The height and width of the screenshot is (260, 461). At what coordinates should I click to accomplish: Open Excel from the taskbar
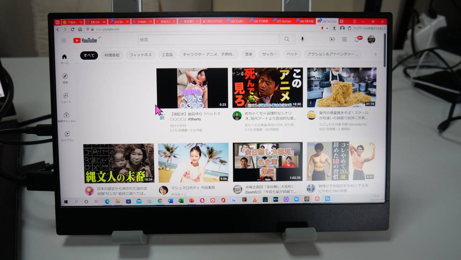(x=181, y=200)
